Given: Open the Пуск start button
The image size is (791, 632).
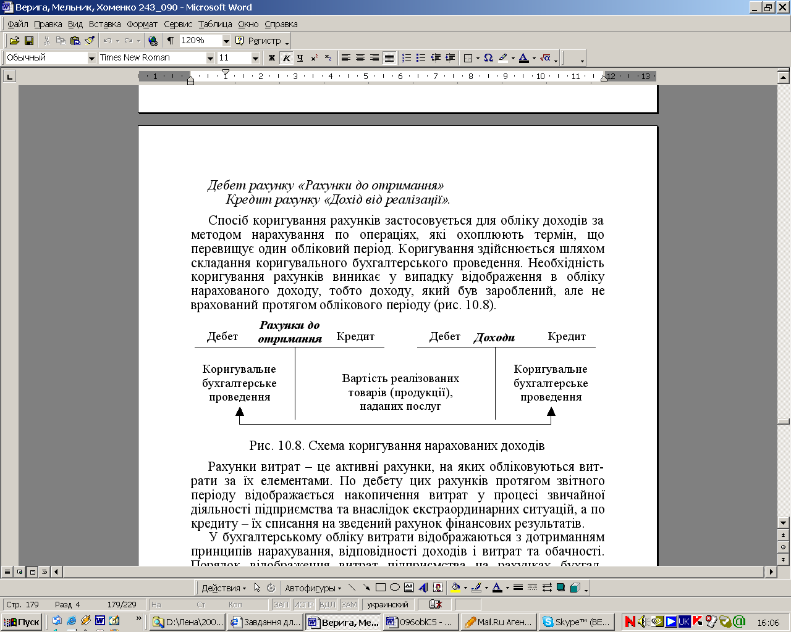Looking at the screenshot, I should 22,622.
